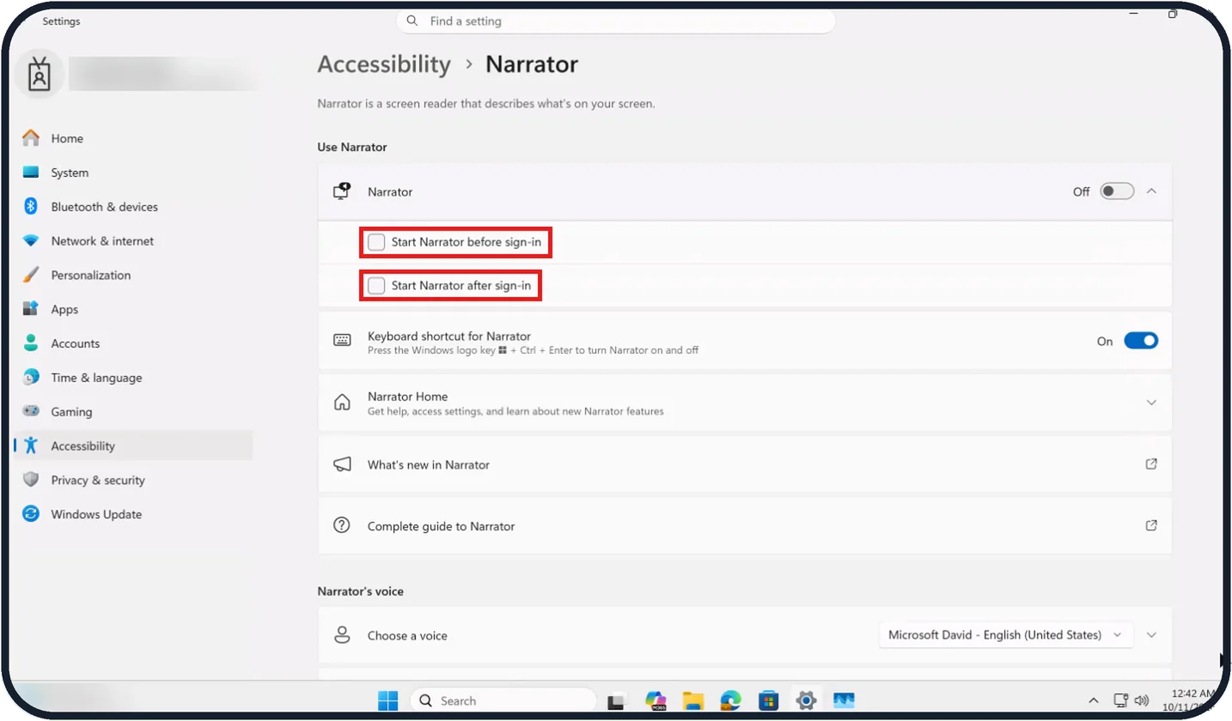Click the Windows Update refresh icon
Viewport: 1232px width, 721px height.
31,514
